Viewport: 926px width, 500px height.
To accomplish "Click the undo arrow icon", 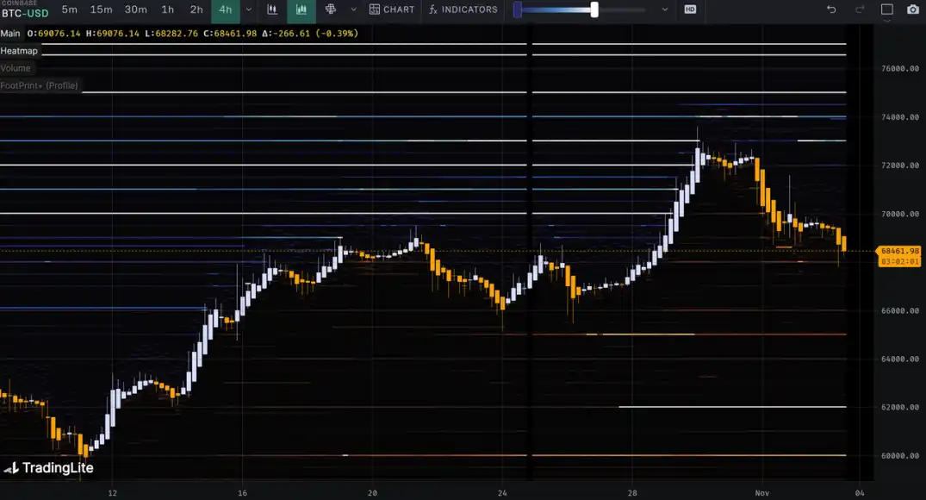I will pyautogui.click(x=831, y=9).
